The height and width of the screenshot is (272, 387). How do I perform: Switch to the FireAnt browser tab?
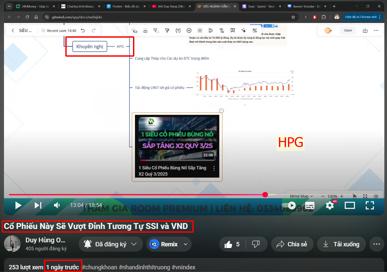point(126,6)
